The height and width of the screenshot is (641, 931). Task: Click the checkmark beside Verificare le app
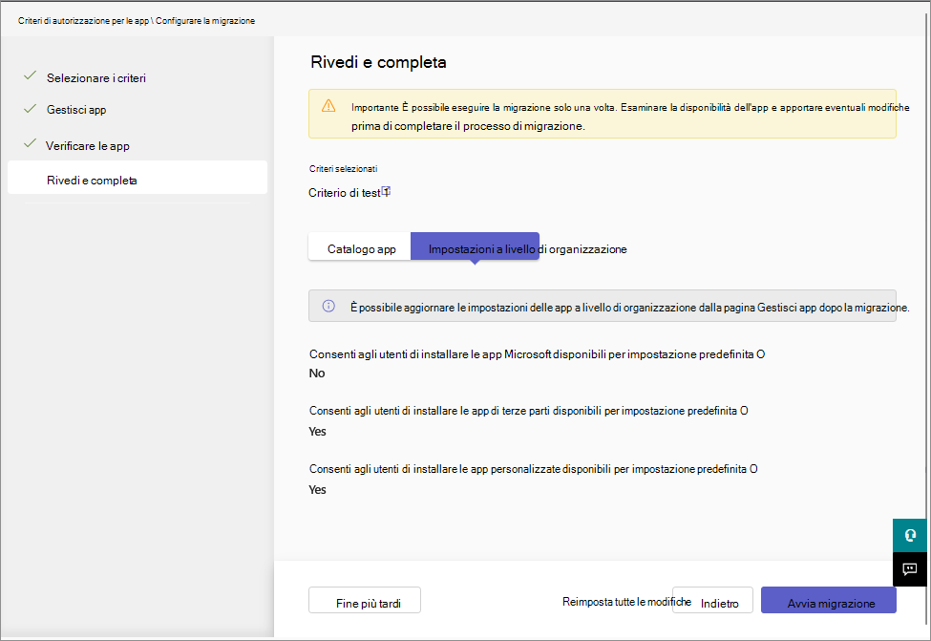[31, 143]
